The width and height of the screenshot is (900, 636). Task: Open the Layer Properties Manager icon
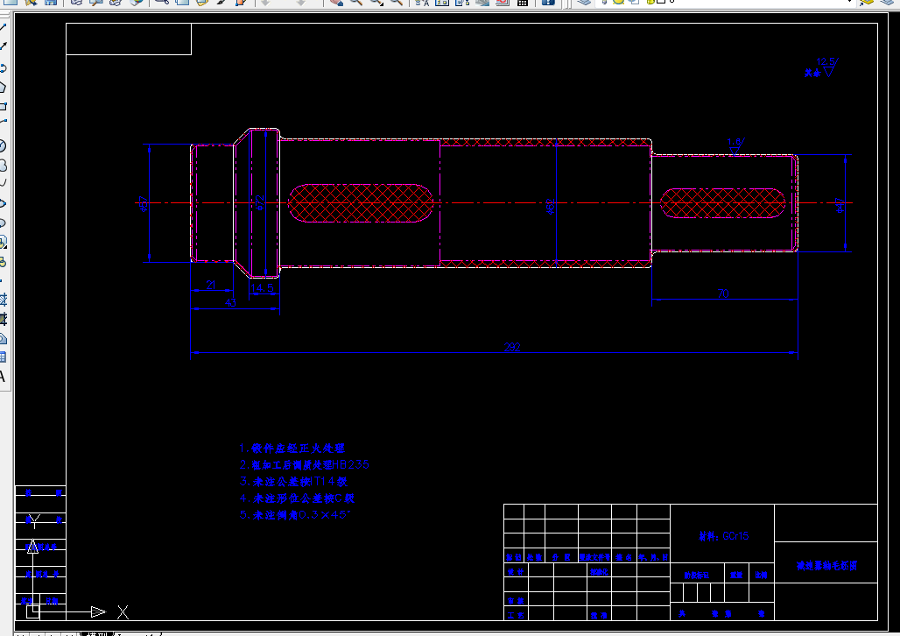[x=584, y=3]
